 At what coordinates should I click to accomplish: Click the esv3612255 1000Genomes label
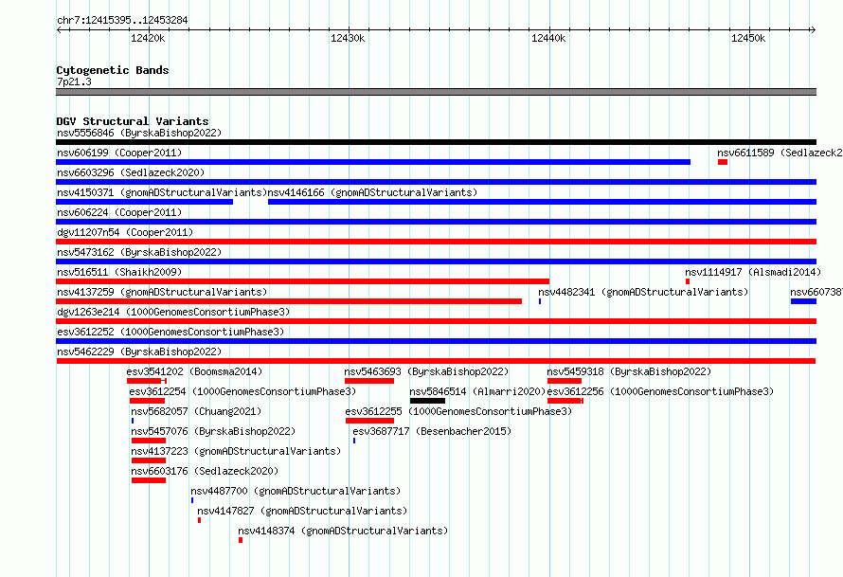pyautogui.click(x=458, y=411)
